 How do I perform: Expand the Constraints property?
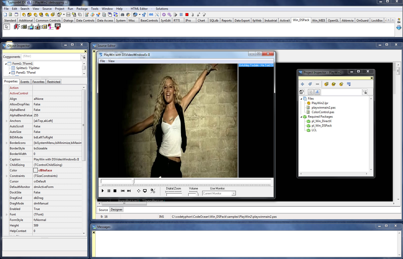click(x=7, y=176)
